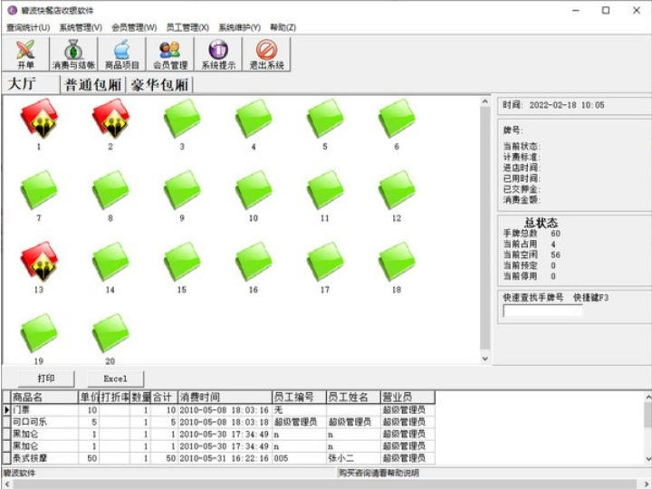652x489 pixels.
Task: Open the 系统维护(Y) menu
Action: coord(239,27)
